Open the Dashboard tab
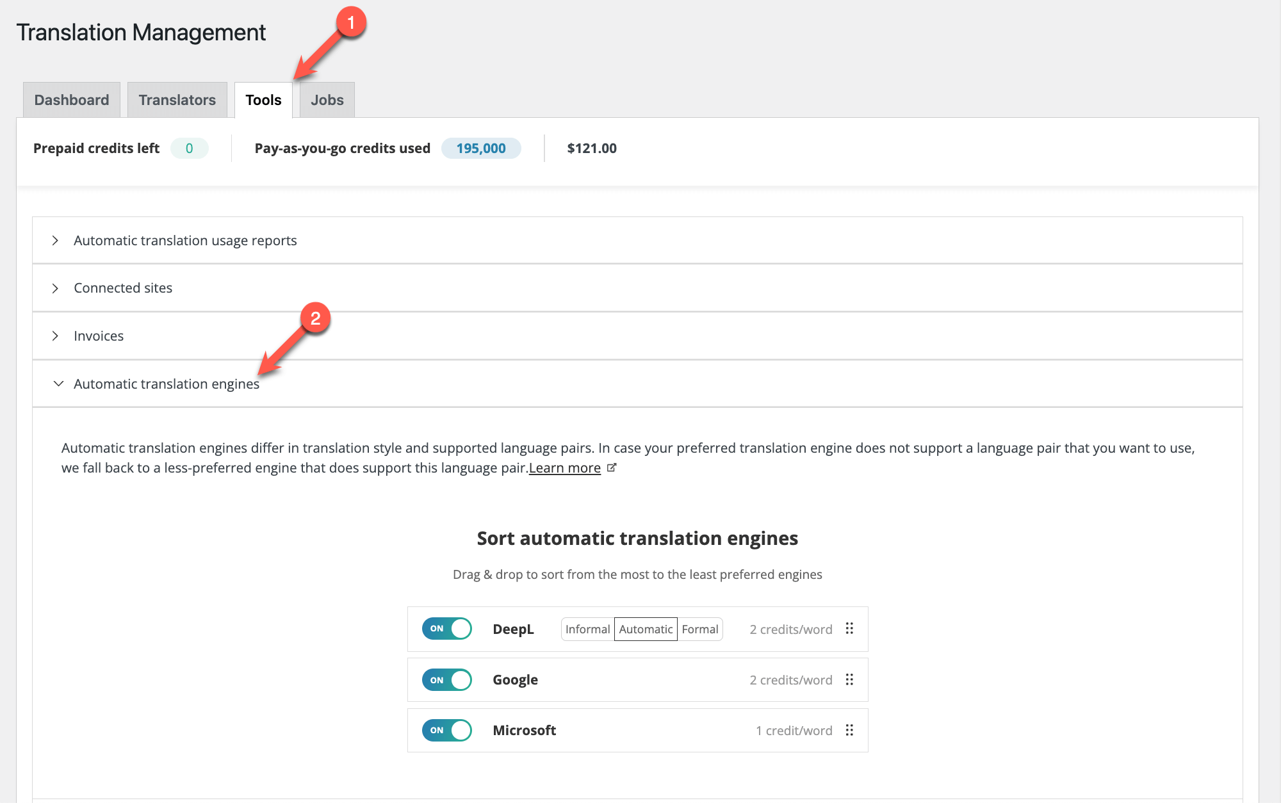Screen dimensions: 1281x803 coord(72,100)
